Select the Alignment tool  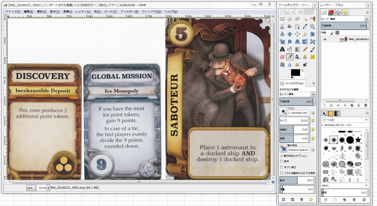(x=297, y=34)
